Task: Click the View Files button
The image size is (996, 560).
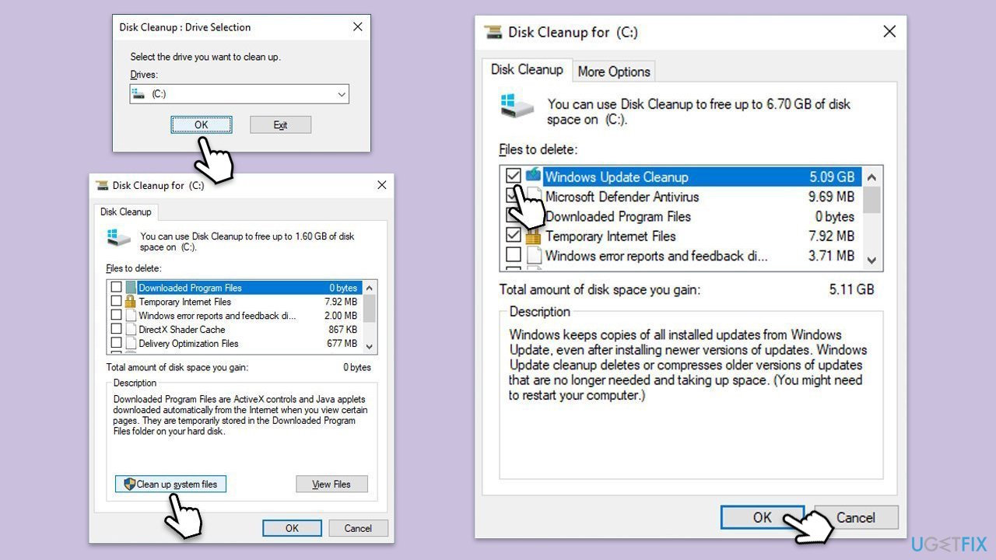Action: 331,484
